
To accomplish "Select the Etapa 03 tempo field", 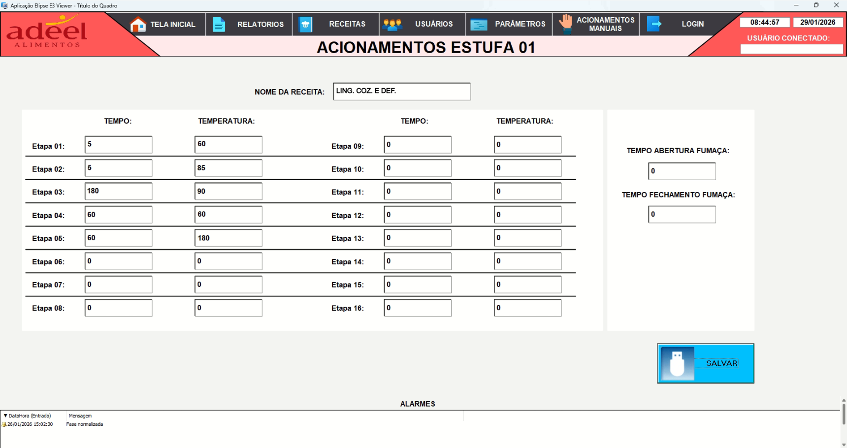I will [118, 192].
